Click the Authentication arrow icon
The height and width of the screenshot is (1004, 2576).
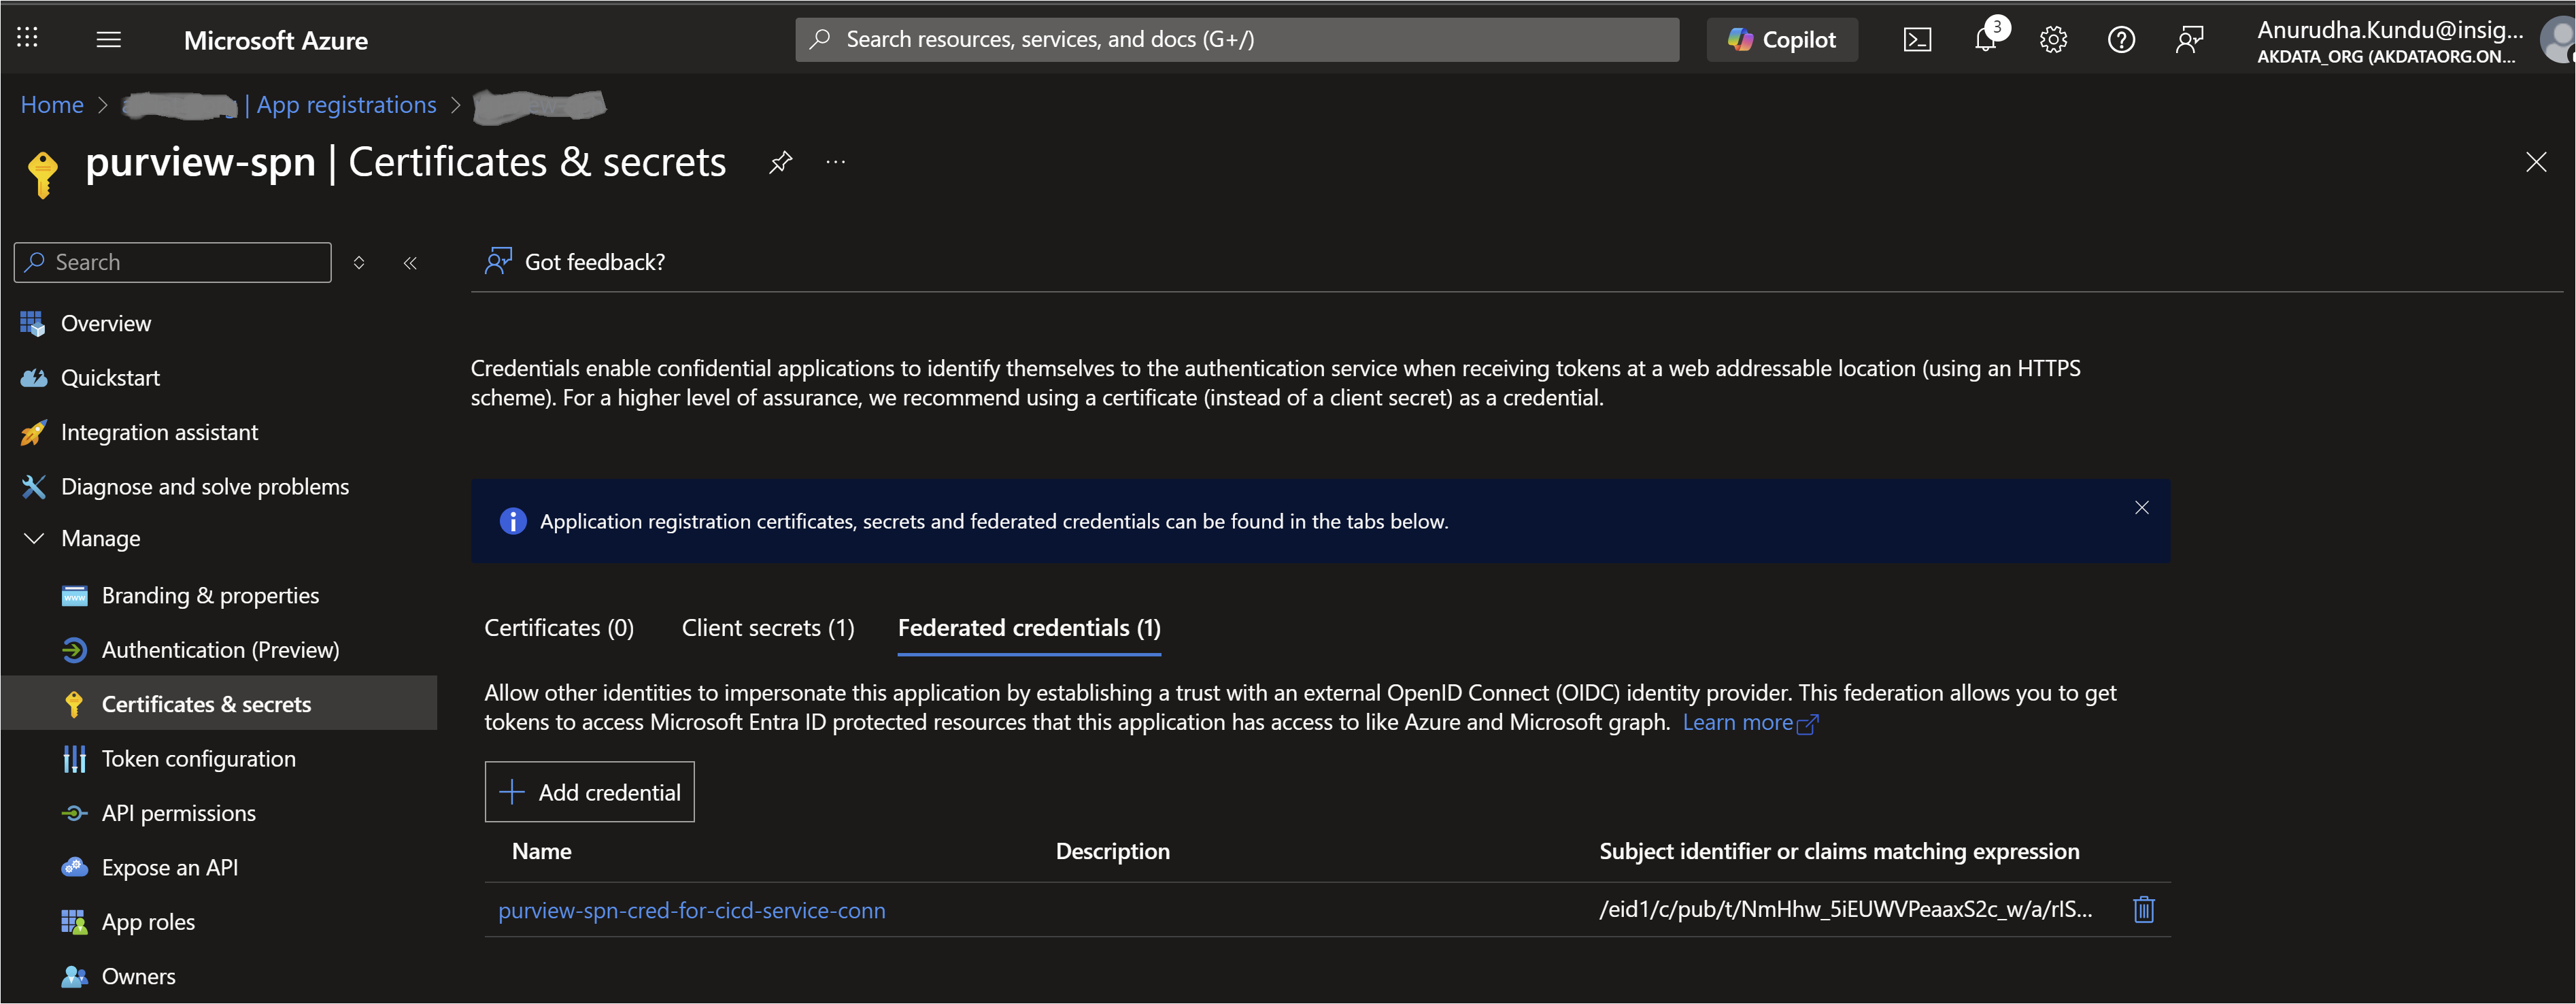coord(74,650)
